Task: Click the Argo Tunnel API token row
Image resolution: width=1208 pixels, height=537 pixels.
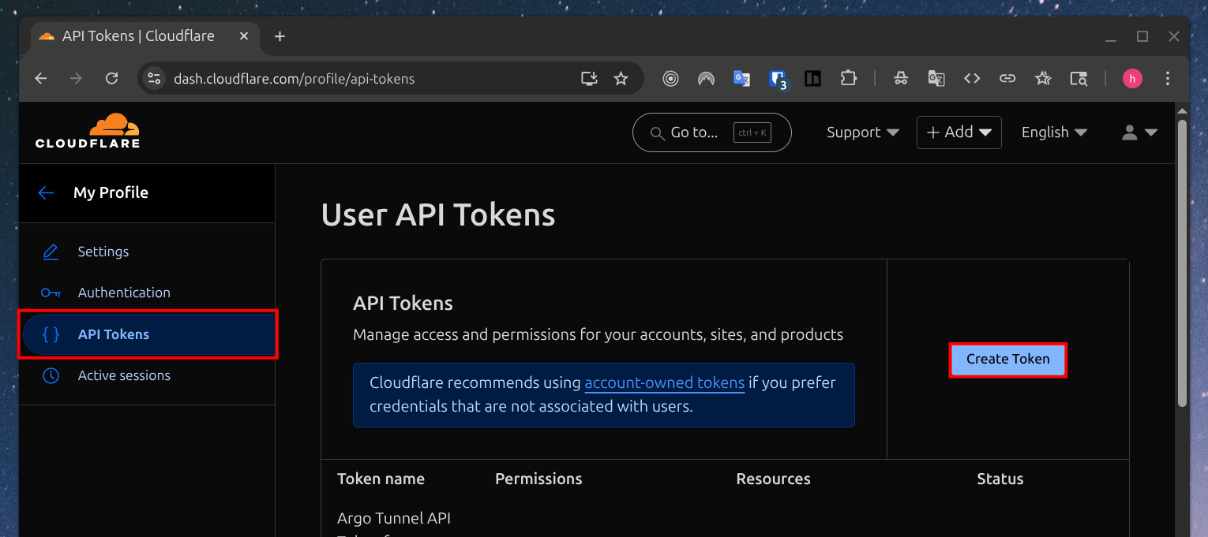Action: coord(725,519)
